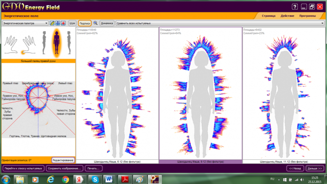Click the Площадь=11273 text
The width and height of the screenshot is (327, 184).
(170, 30)
